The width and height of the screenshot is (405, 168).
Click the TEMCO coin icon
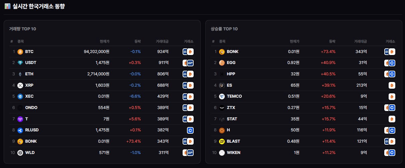(x=222, y=96)
